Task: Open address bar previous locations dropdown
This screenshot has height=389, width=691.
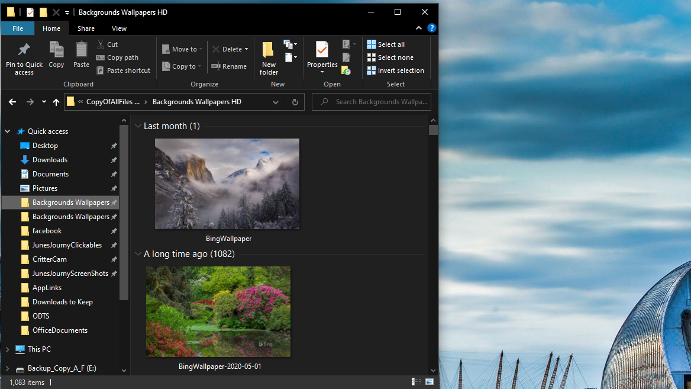Action: coord(276,102)
